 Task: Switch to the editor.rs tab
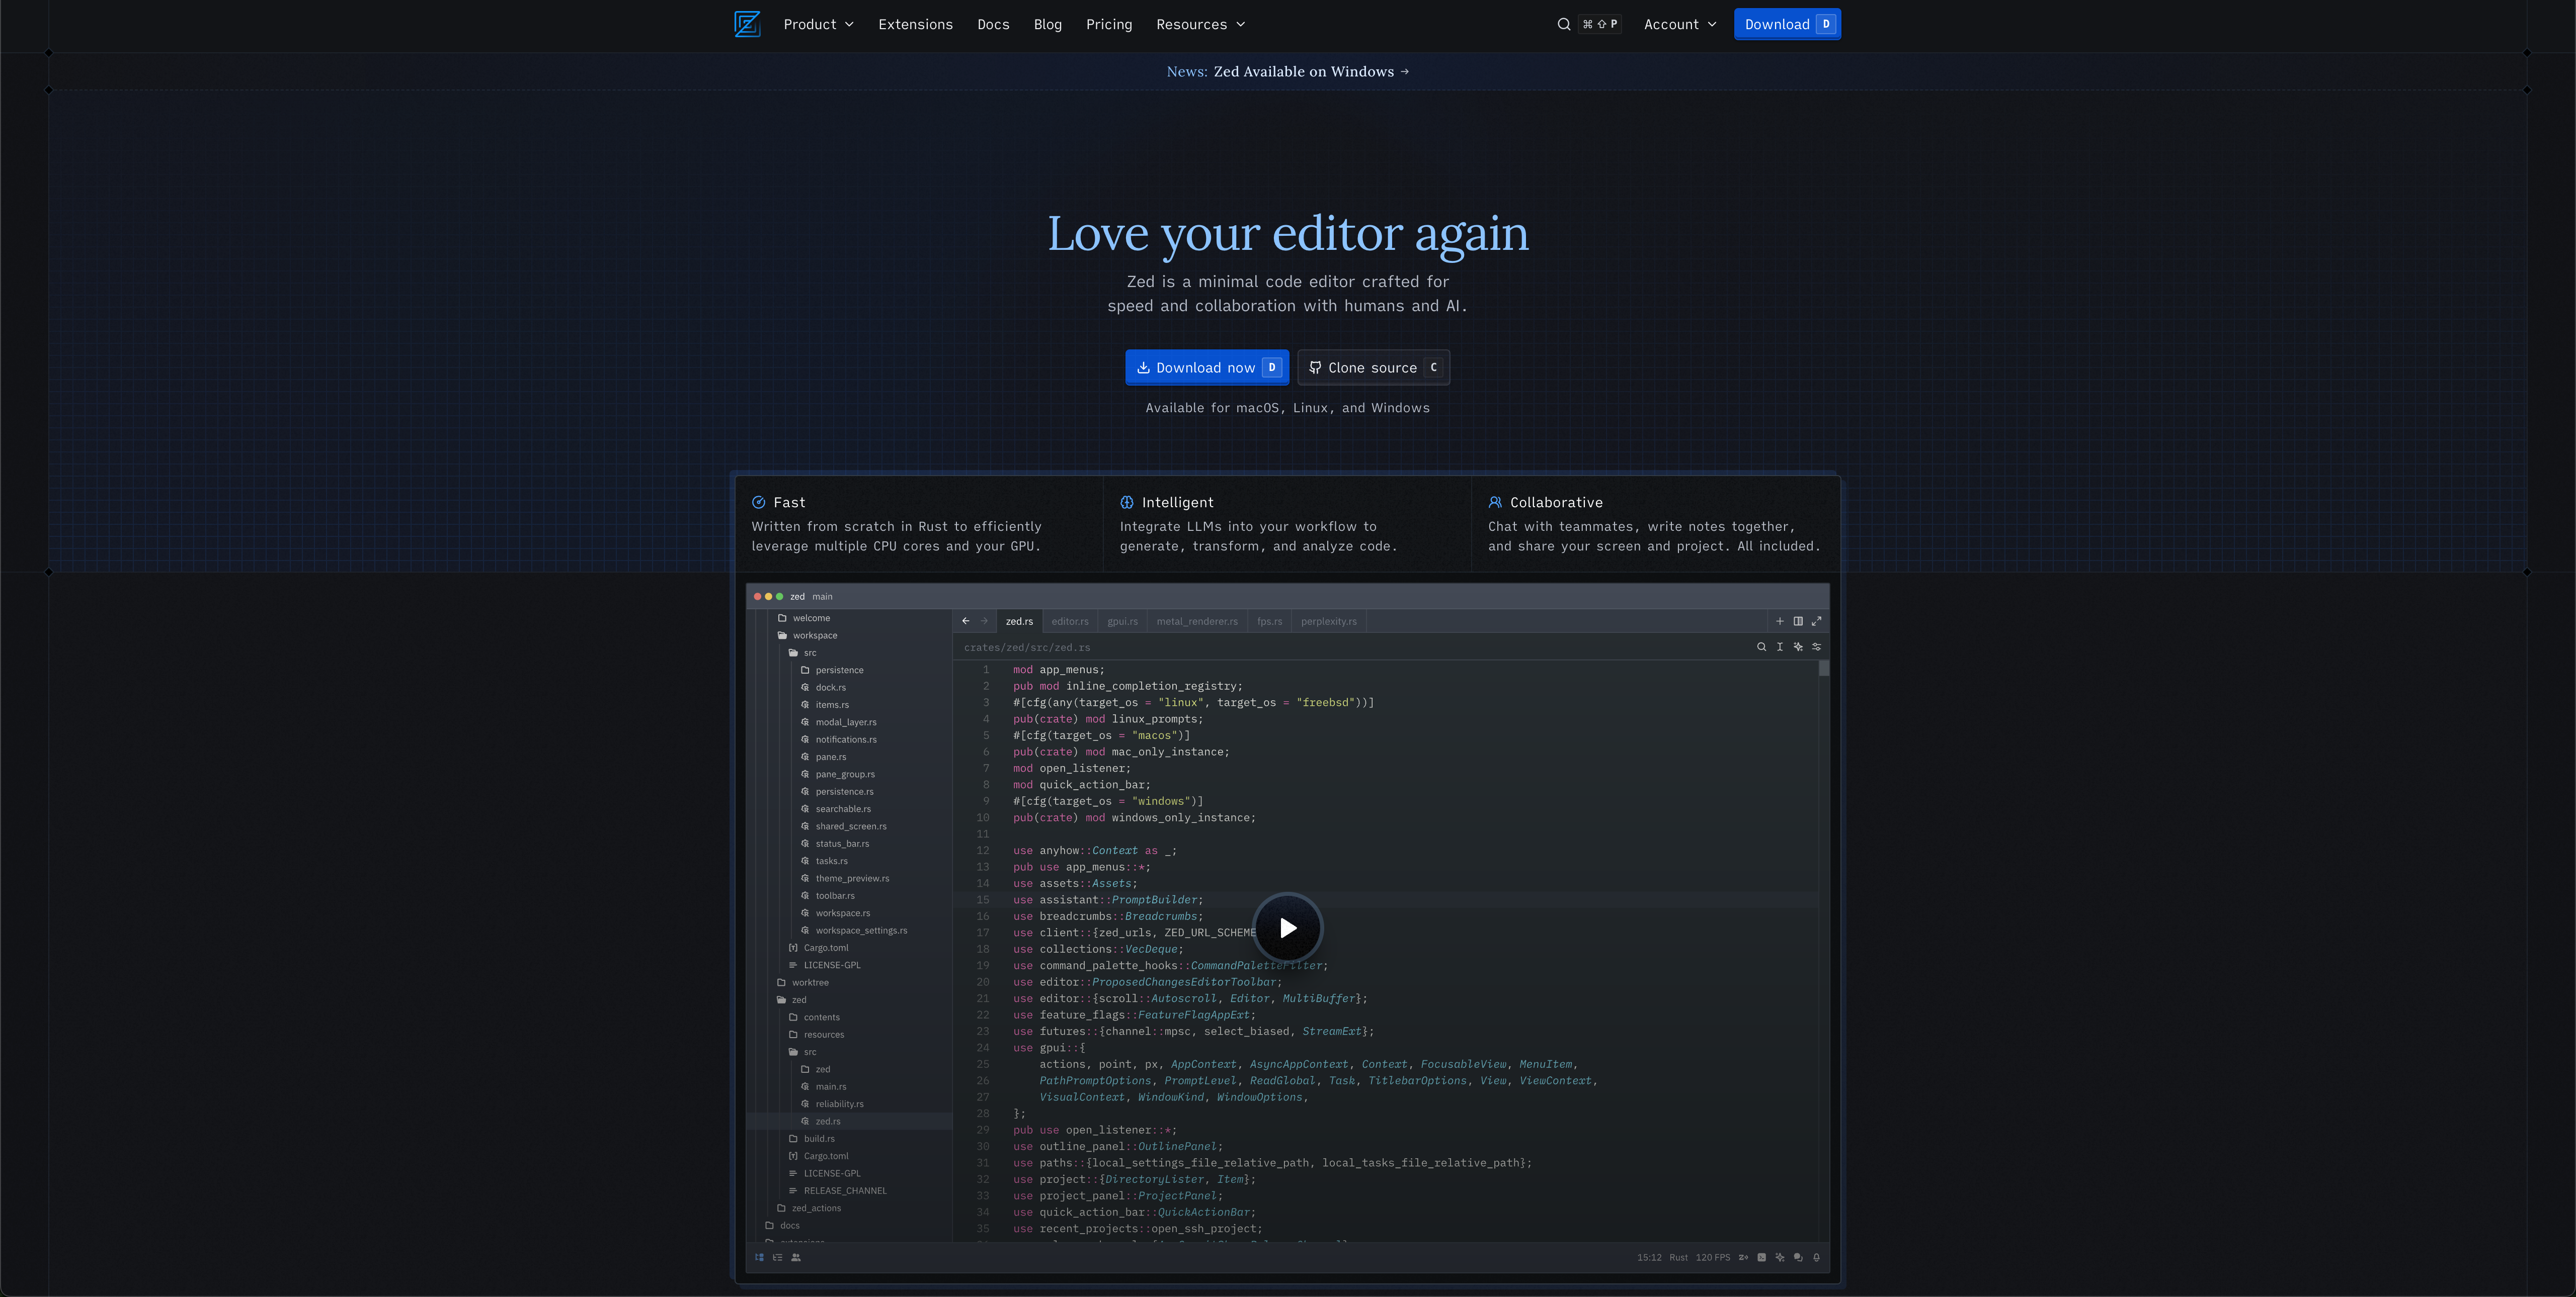tap(1069, 621)
